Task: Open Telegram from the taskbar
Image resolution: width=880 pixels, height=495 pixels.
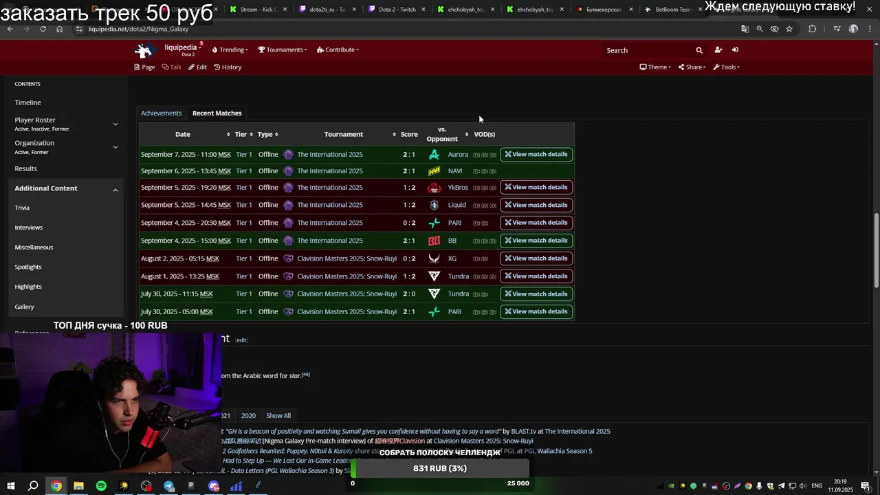Action: 169,486
